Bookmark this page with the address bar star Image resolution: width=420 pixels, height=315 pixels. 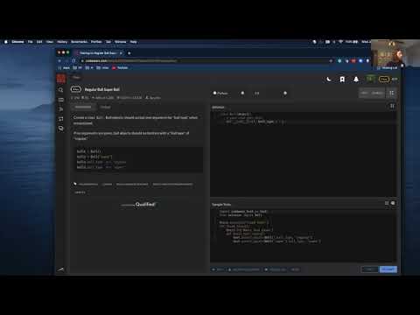pyautogui.click(x=331, y=60)
